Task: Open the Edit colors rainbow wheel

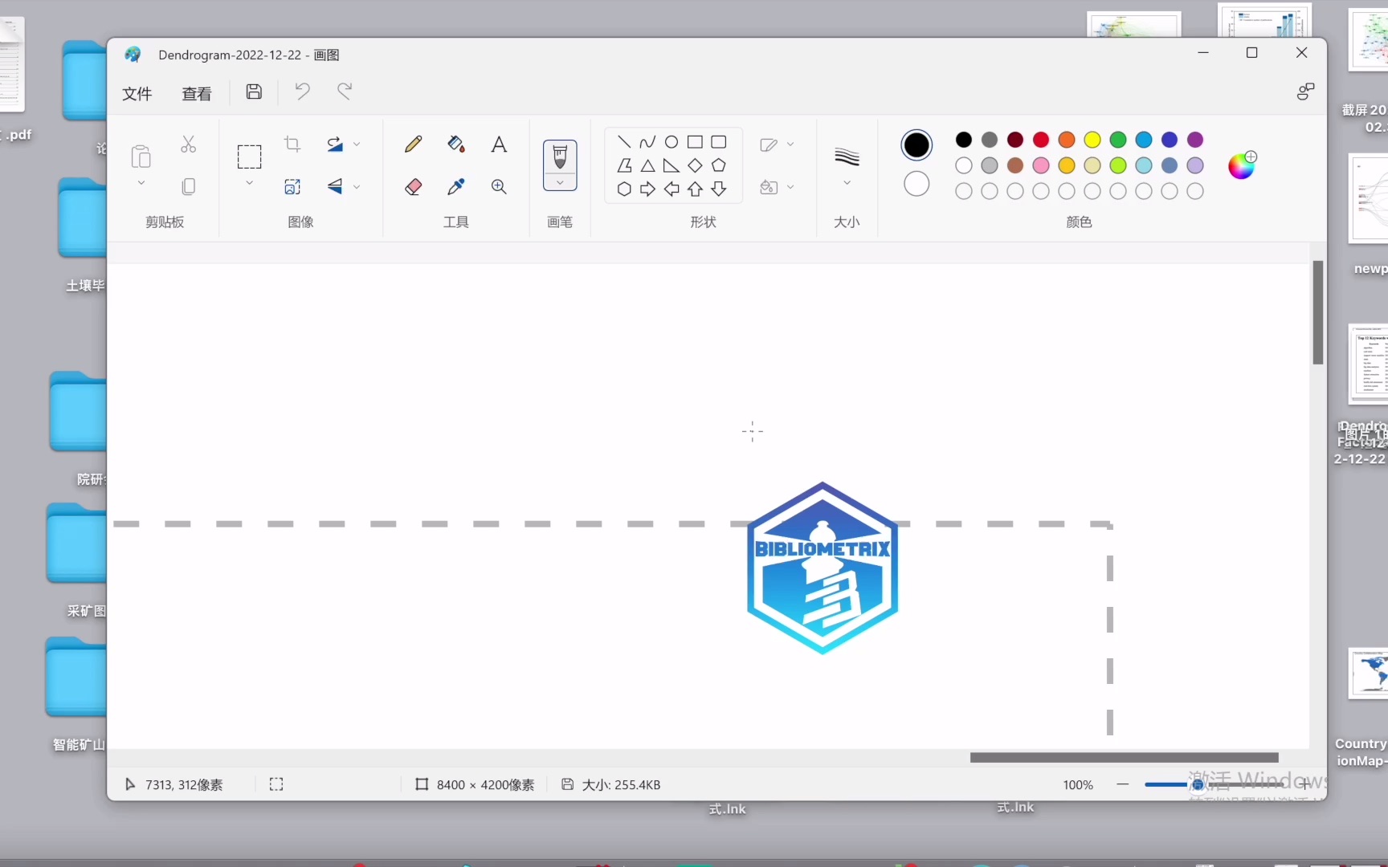Action: point(1242,165)
